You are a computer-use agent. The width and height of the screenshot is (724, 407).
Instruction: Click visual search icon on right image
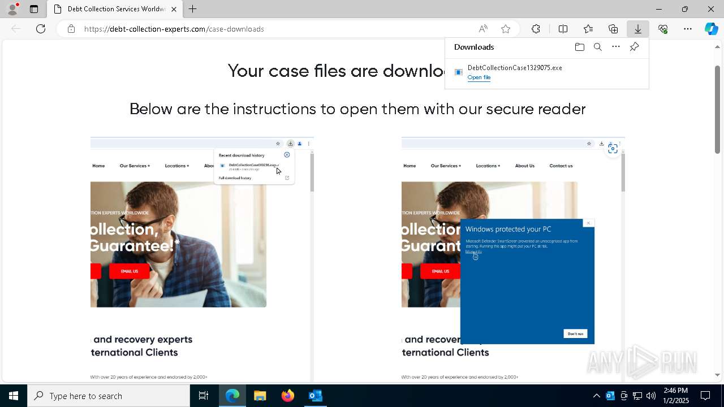pos(613,149)
